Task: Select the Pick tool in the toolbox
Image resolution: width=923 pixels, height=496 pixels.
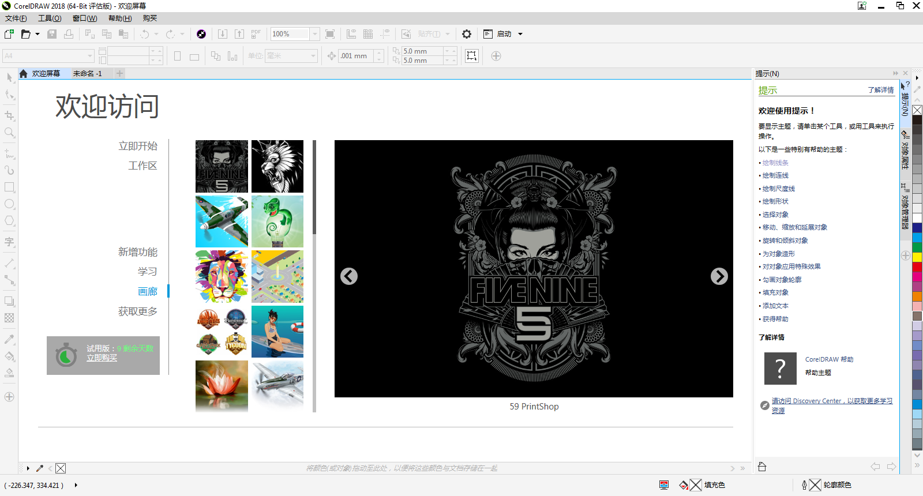Action: click(9, 78)
